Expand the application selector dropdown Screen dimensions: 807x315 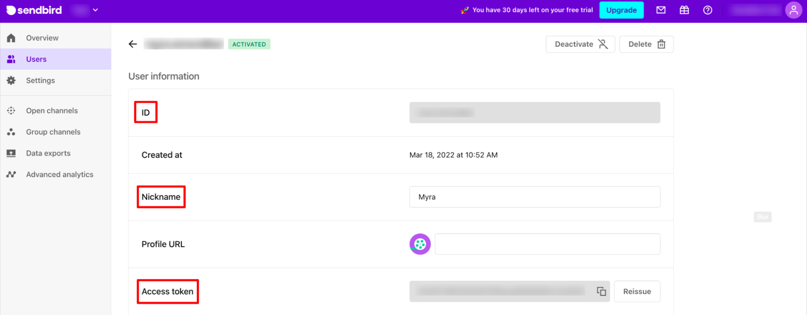pos(95,10)
